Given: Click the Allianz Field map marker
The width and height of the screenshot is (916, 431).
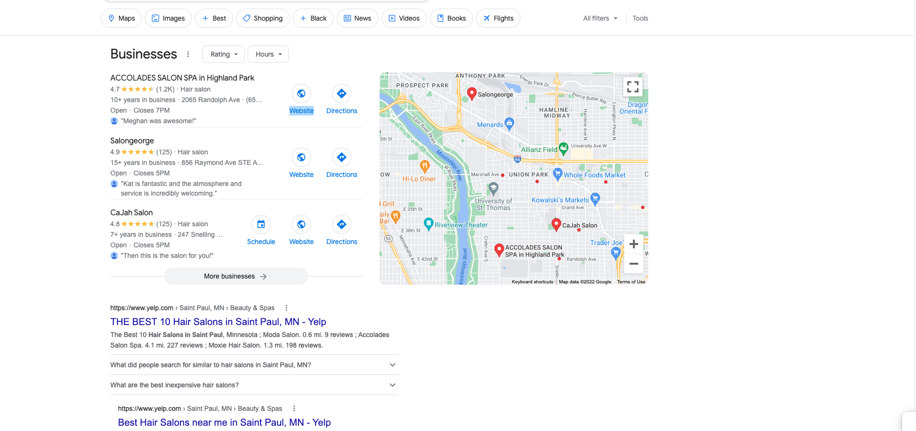Looking at the screenshot, I should tap(564, 149).
